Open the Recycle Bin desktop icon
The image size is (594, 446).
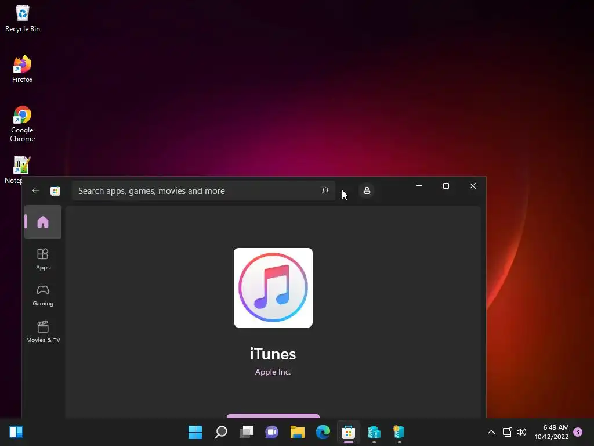[x=23, y=19]
